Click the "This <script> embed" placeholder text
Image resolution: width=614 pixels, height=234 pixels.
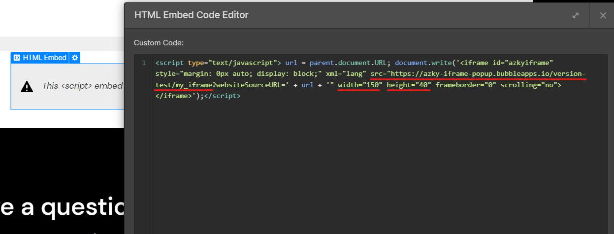coord(82,86)
